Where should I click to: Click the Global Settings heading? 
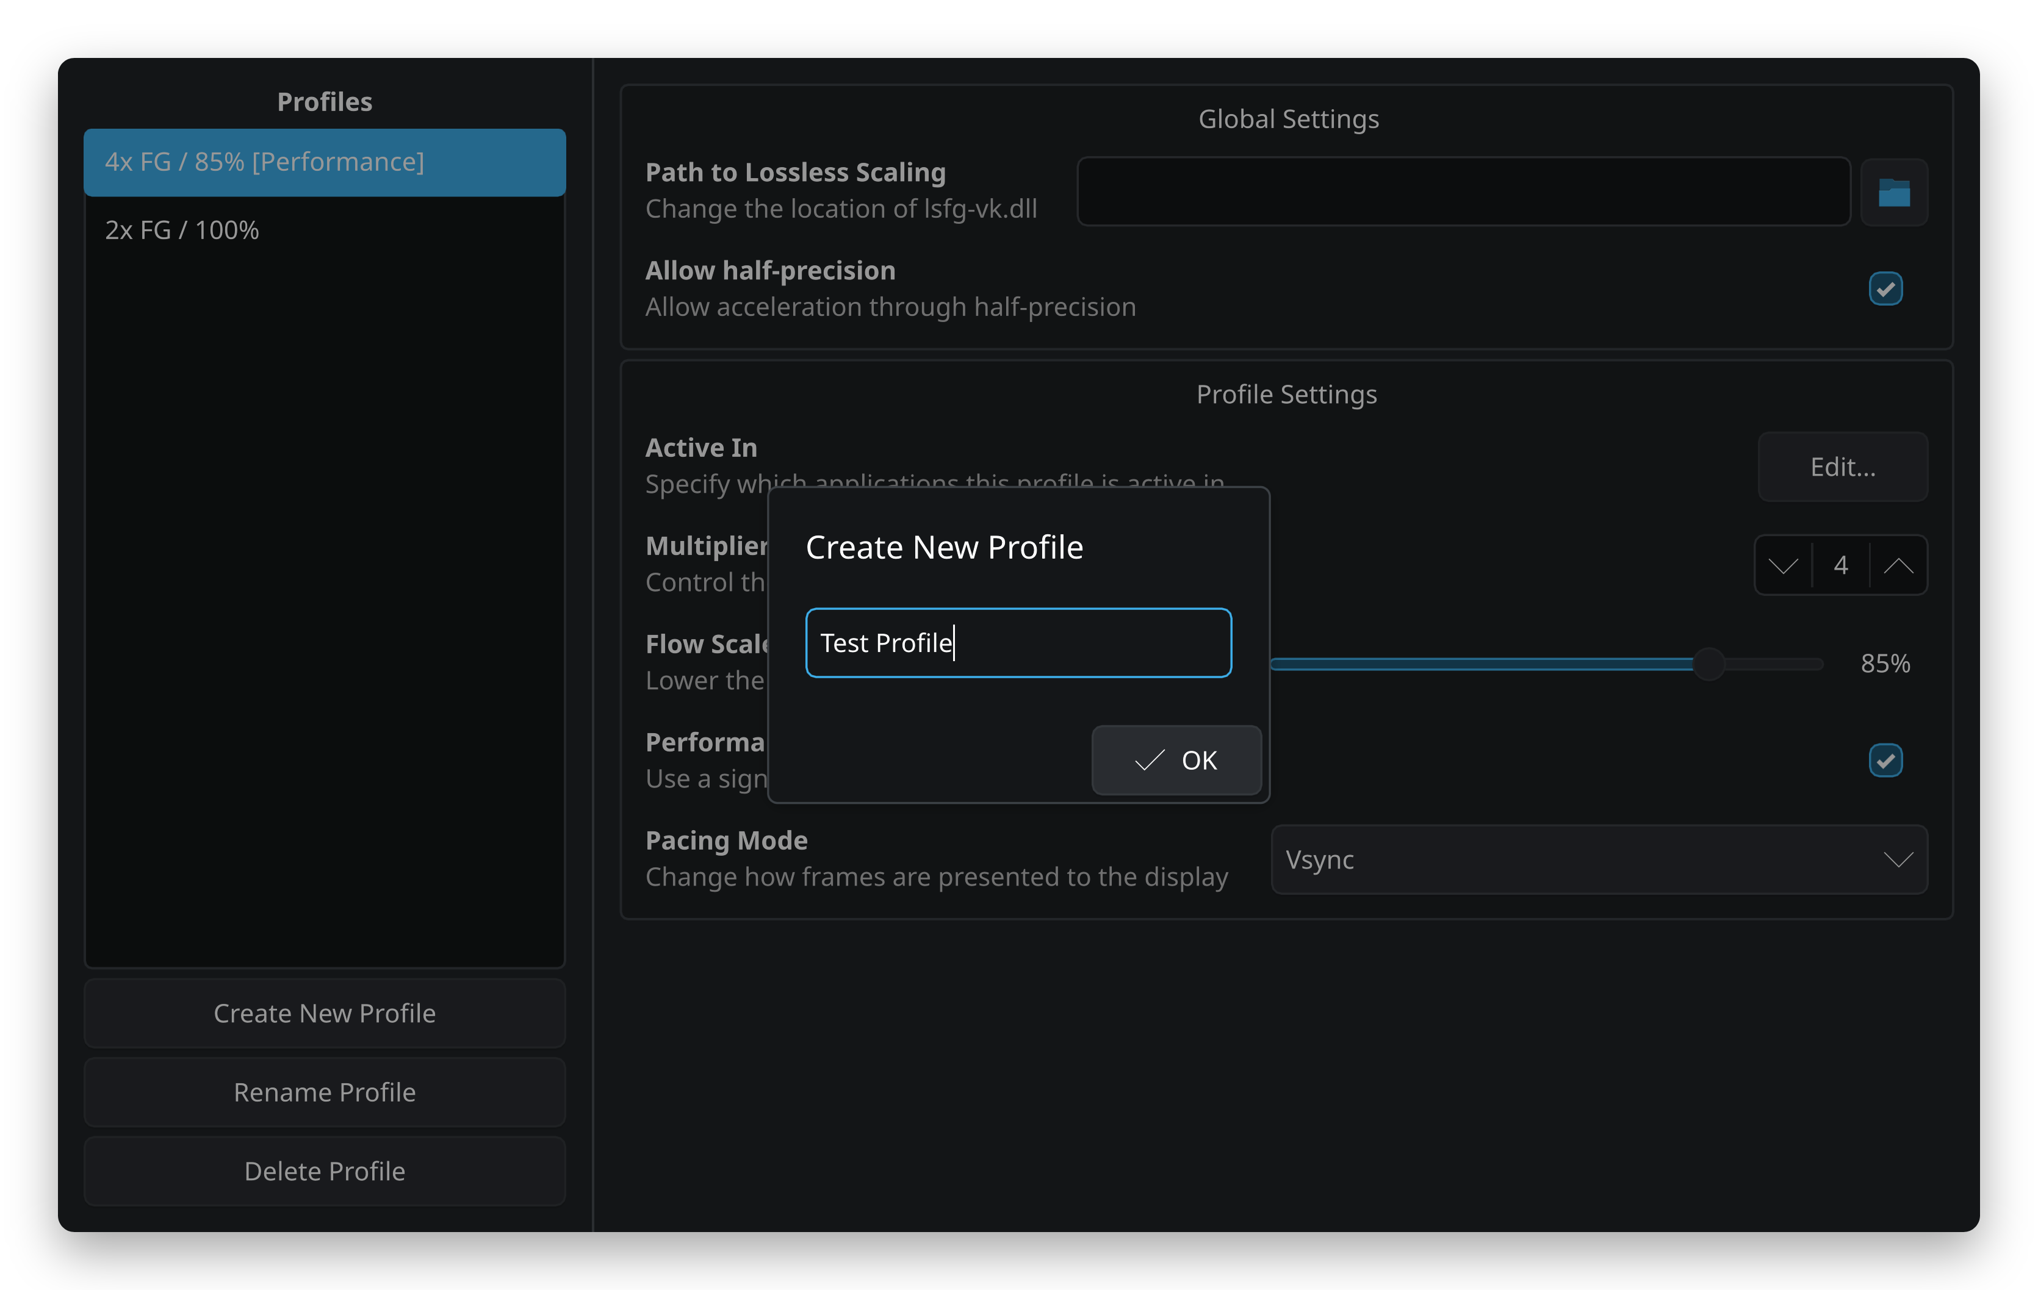pyautogui.click(x=1288, y=120)
